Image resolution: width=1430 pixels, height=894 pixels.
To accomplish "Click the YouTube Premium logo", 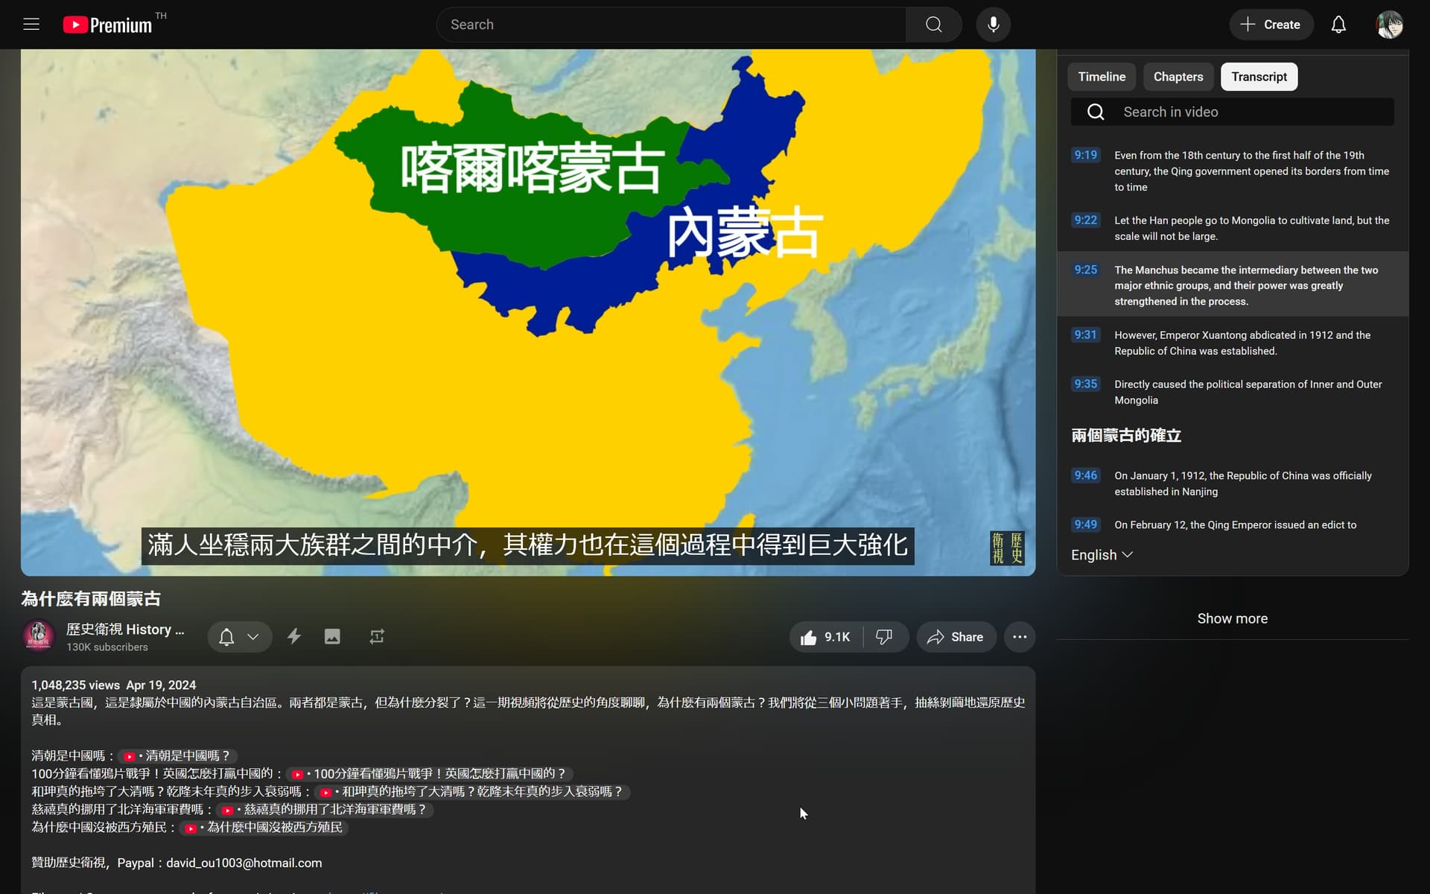I will [x=108, y=25].
